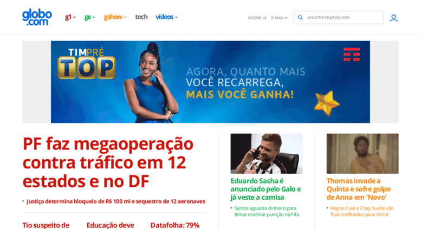The image size is (421, 229).
Task: Open the Eduardo Sasha photo thumbnail
Action: pos(267,154)
